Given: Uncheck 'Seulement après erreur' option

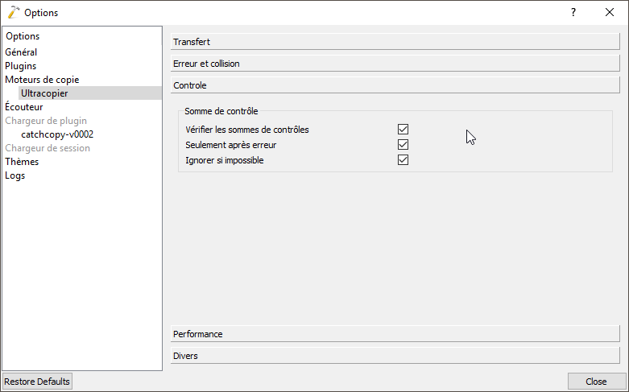Looking at the screenshot, I should pyautogui.click(x=403, y=145).
